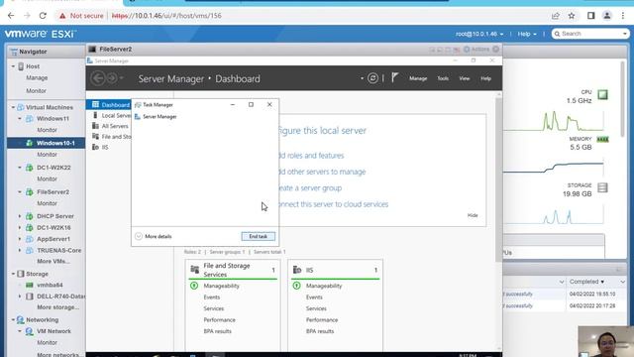Open the ESXi Help dropdown
634x357 pixels.
coord(527,34)
